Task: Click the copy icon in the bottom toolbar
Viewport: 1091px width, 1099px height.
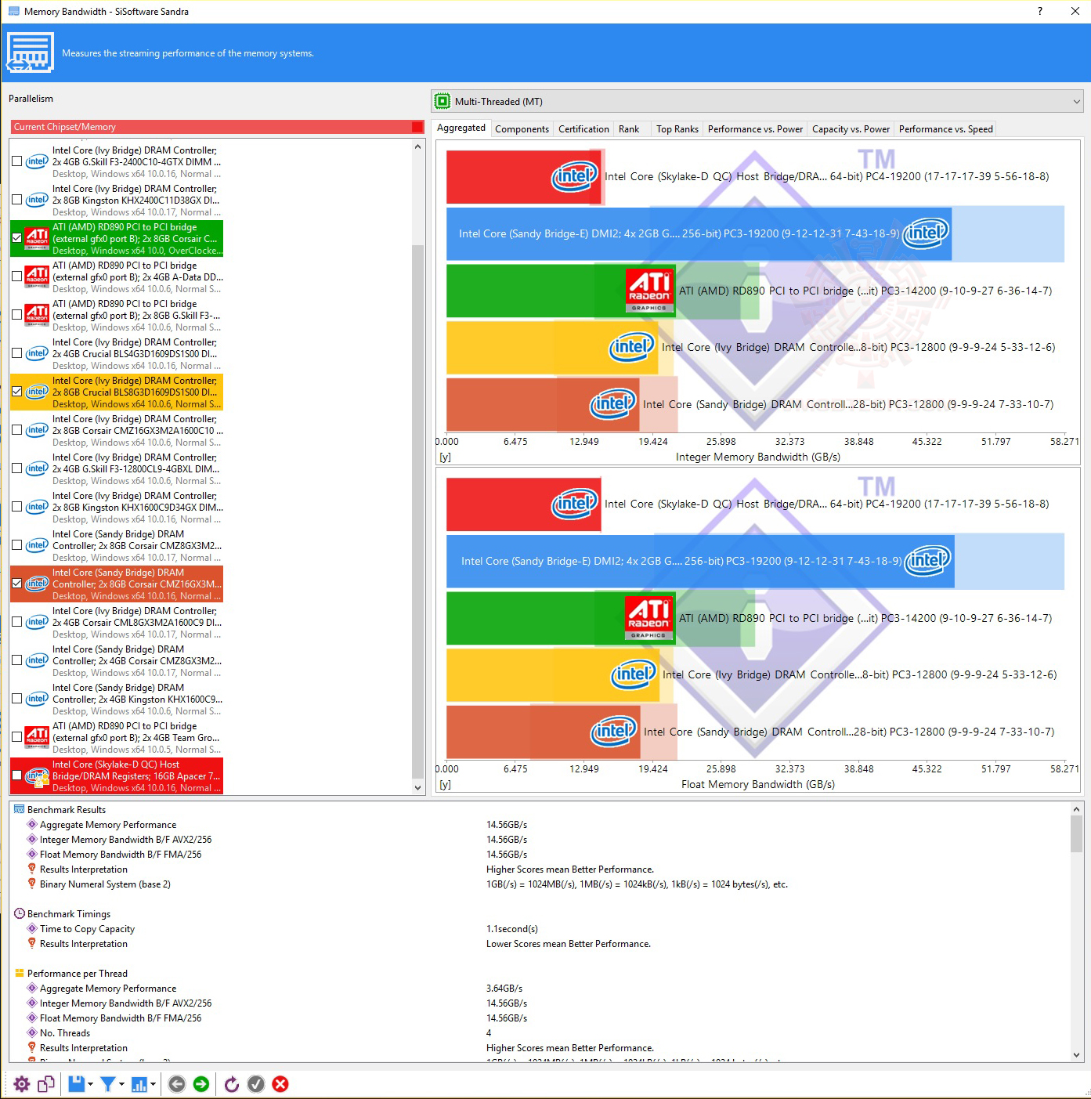Action: pyautogui.click(x=46, y=1084)
